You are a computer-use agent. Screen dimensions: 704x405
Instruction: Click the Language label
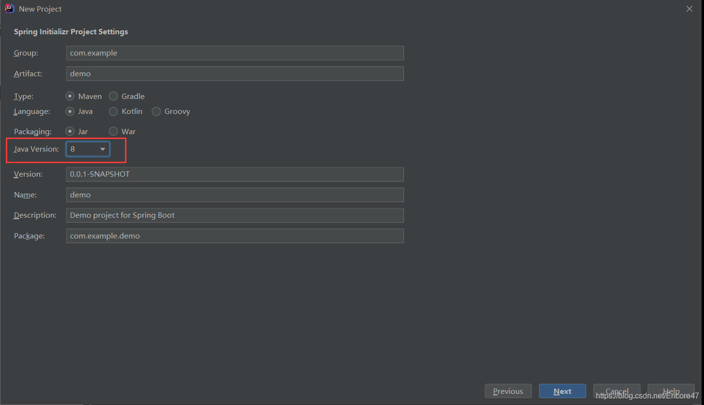click(32, 112)
